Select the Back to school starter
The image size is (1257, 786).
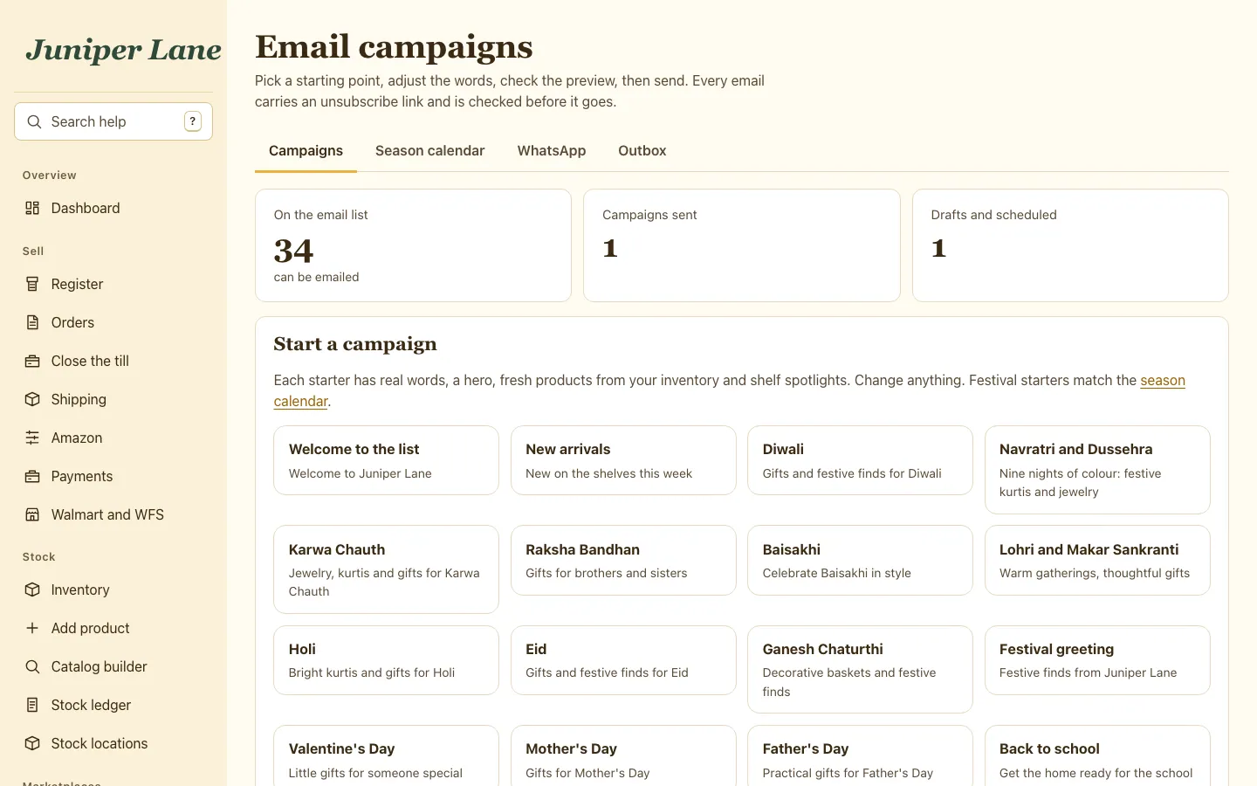click(1097, 756)
